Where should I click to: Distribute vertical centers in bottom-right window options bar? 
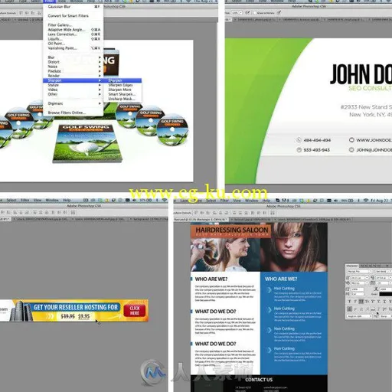tap(240, 213)
